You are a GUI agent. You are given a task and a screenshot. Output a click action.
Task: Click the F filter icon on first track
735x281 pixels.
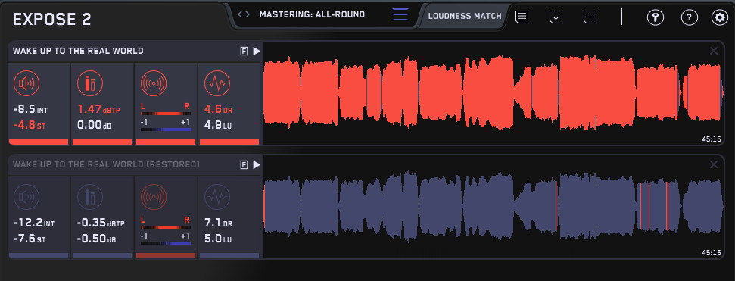[244, 52]
